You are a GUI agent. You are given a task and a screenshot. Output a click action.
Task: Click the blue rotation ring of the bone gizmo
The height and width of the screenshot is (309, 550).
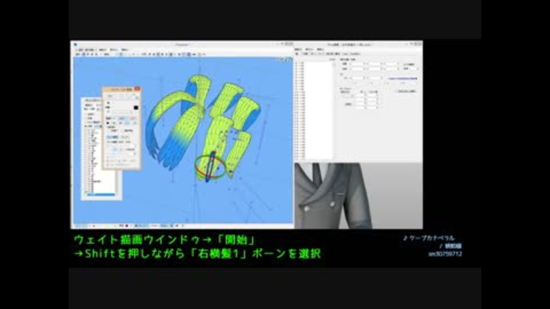pos(211,167)
